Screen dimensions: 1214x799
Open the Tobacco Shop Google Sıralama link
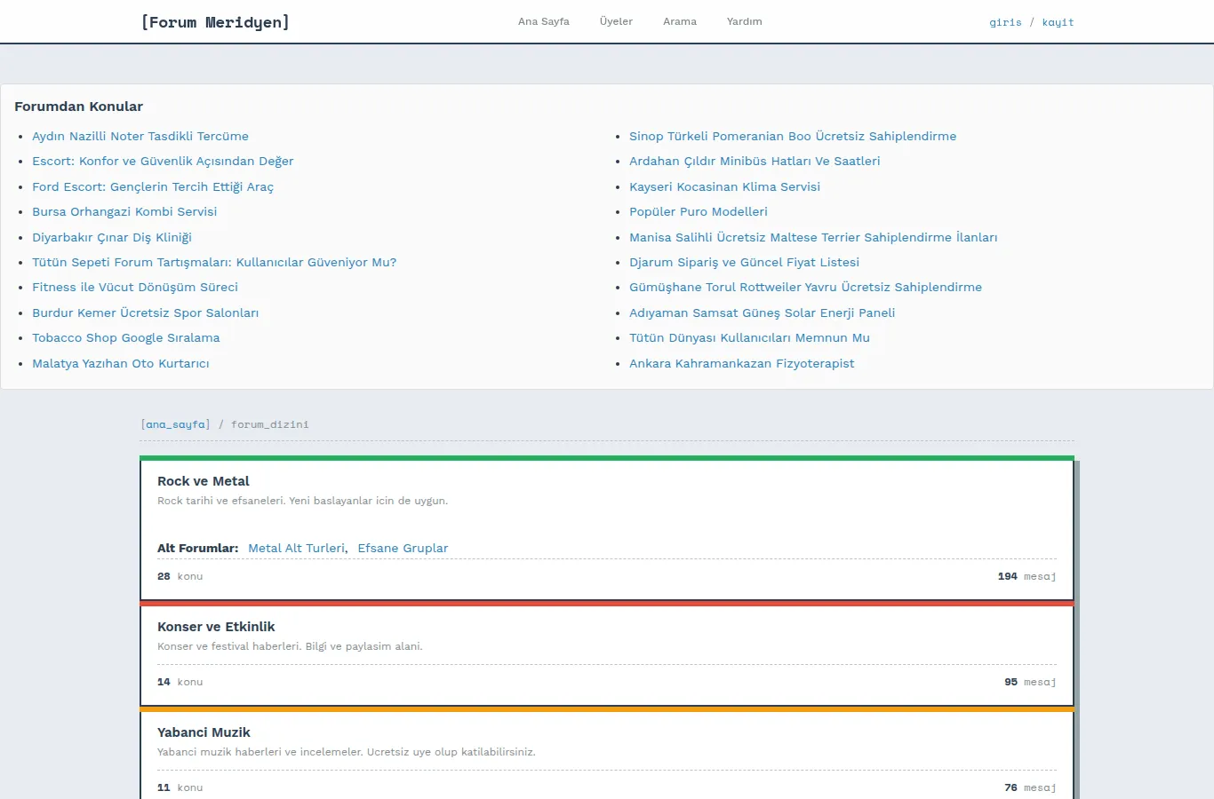[126, 337]
